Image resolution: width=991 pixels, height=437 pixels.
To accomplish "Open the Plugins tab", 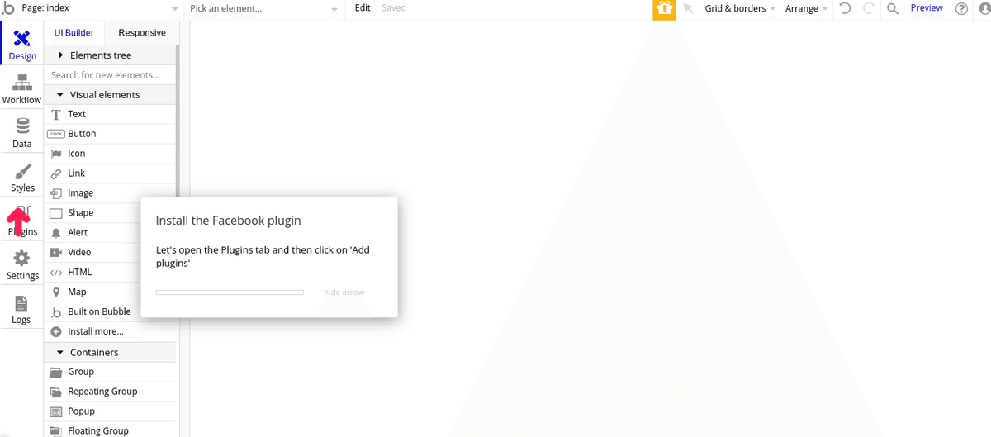I will [x=22, y=221].
